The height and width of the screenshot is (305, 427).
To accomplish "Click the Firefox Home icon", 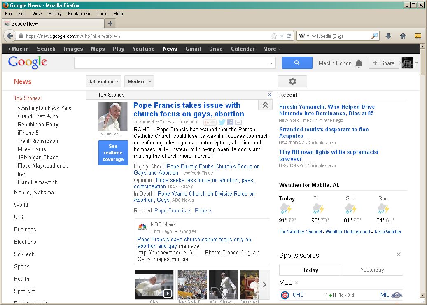I will 403,36.
